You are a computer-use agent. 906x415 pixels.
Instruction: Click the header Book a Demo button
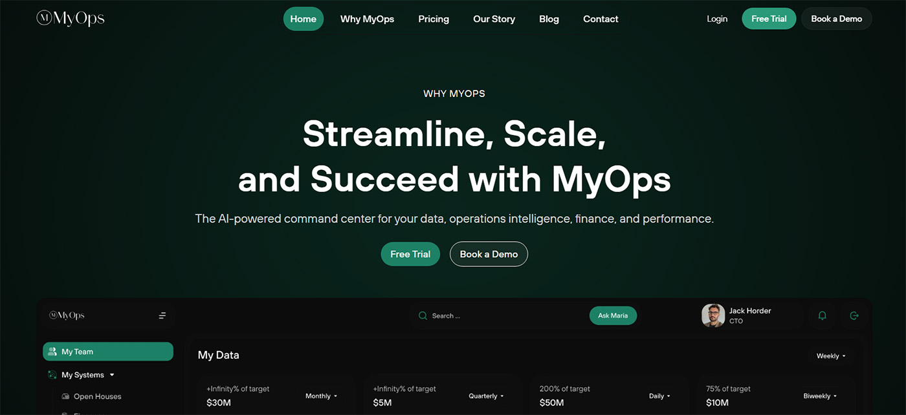(x=837, y=19)
